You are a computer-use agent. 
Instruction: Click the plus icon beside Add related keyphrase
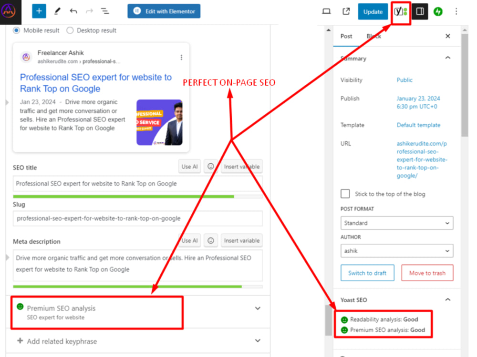tap(20, 341)
